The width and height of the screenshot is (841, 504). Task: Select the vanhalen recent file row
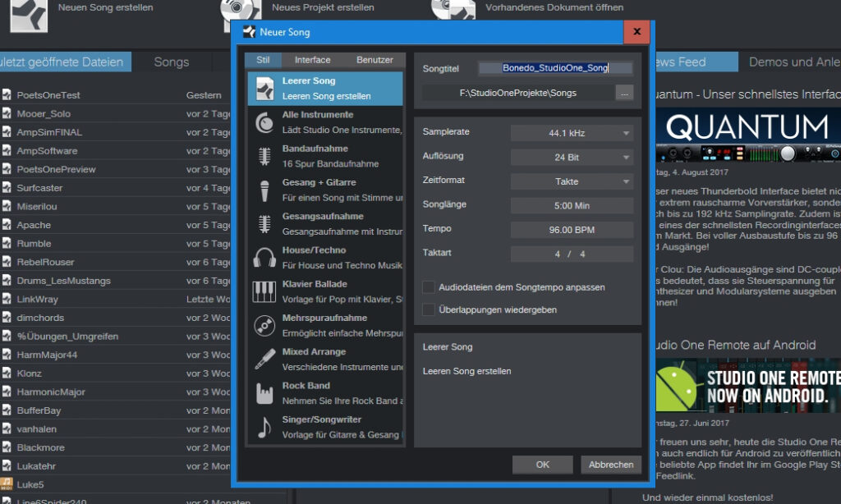pos(115,429)
